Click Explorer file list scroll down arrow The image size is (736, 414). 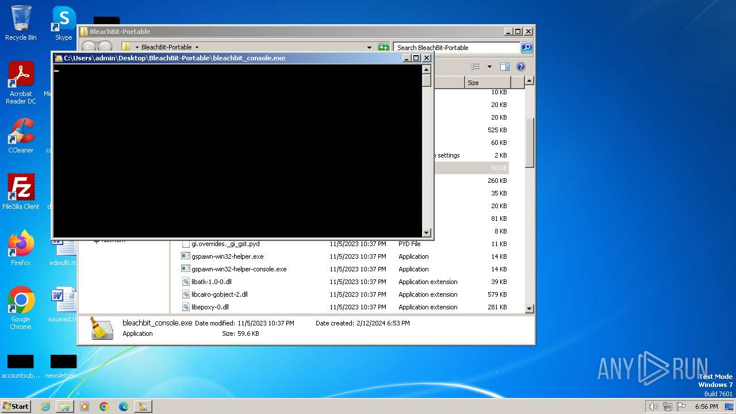click(x=530, y=309)
